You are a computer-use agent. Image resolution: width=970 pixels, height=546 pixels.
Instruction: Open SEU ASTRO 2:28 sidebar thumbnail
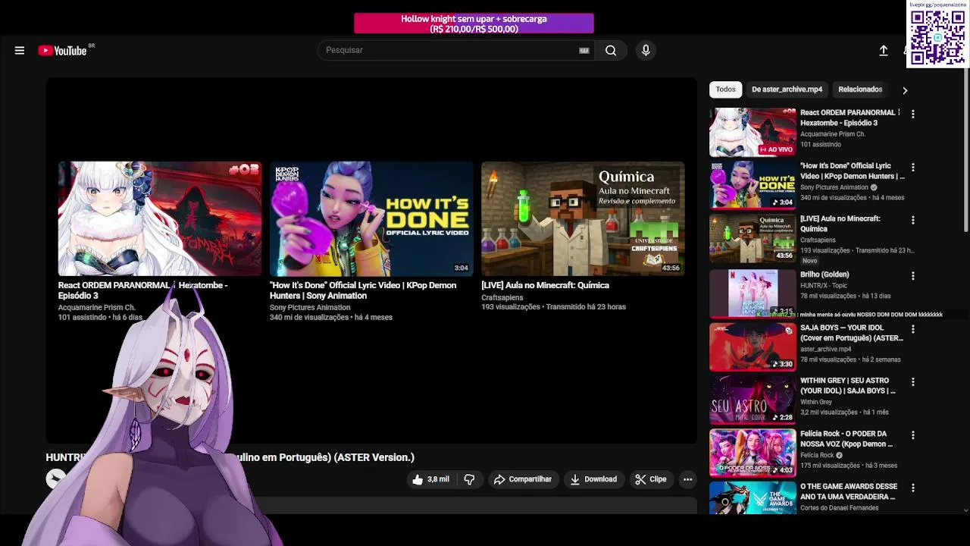click(x=753, y=400)
